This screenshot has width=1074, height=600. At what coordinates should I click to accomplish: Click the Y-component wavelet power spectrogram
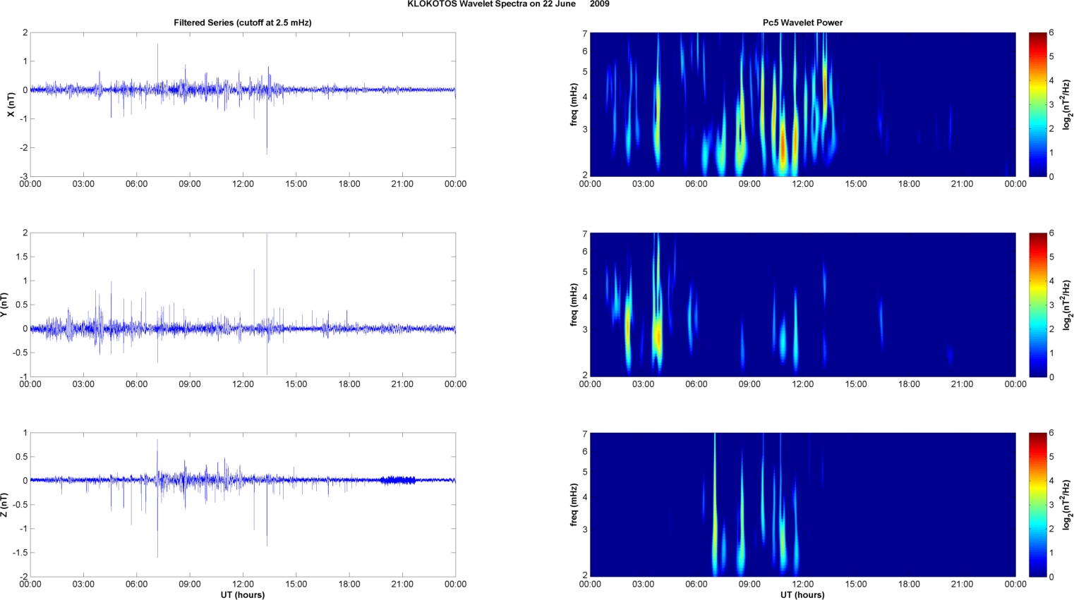tap(802, 305)
